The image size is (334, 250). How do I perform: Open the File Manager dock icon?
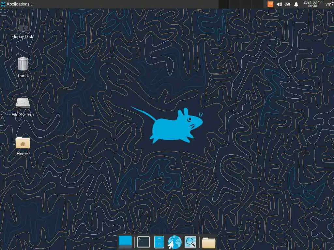[159, 242]
